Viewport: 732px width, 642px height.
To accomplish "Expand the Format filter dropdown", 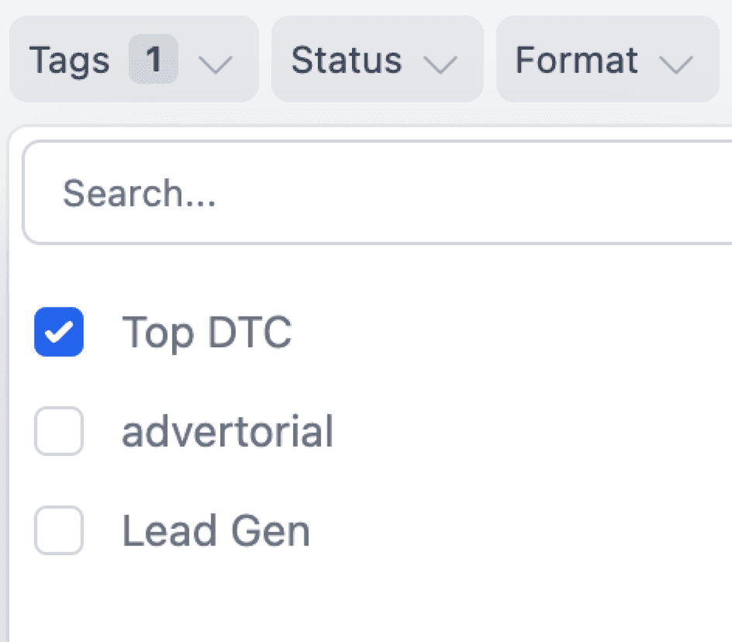I will [x=607, y=59].
